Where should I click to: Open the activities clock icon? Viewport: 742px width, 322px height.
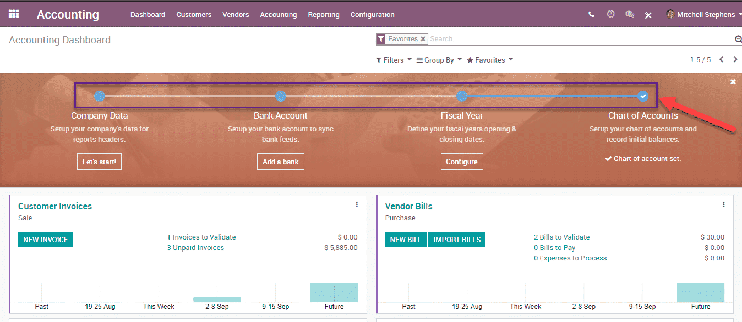[610, 14]
